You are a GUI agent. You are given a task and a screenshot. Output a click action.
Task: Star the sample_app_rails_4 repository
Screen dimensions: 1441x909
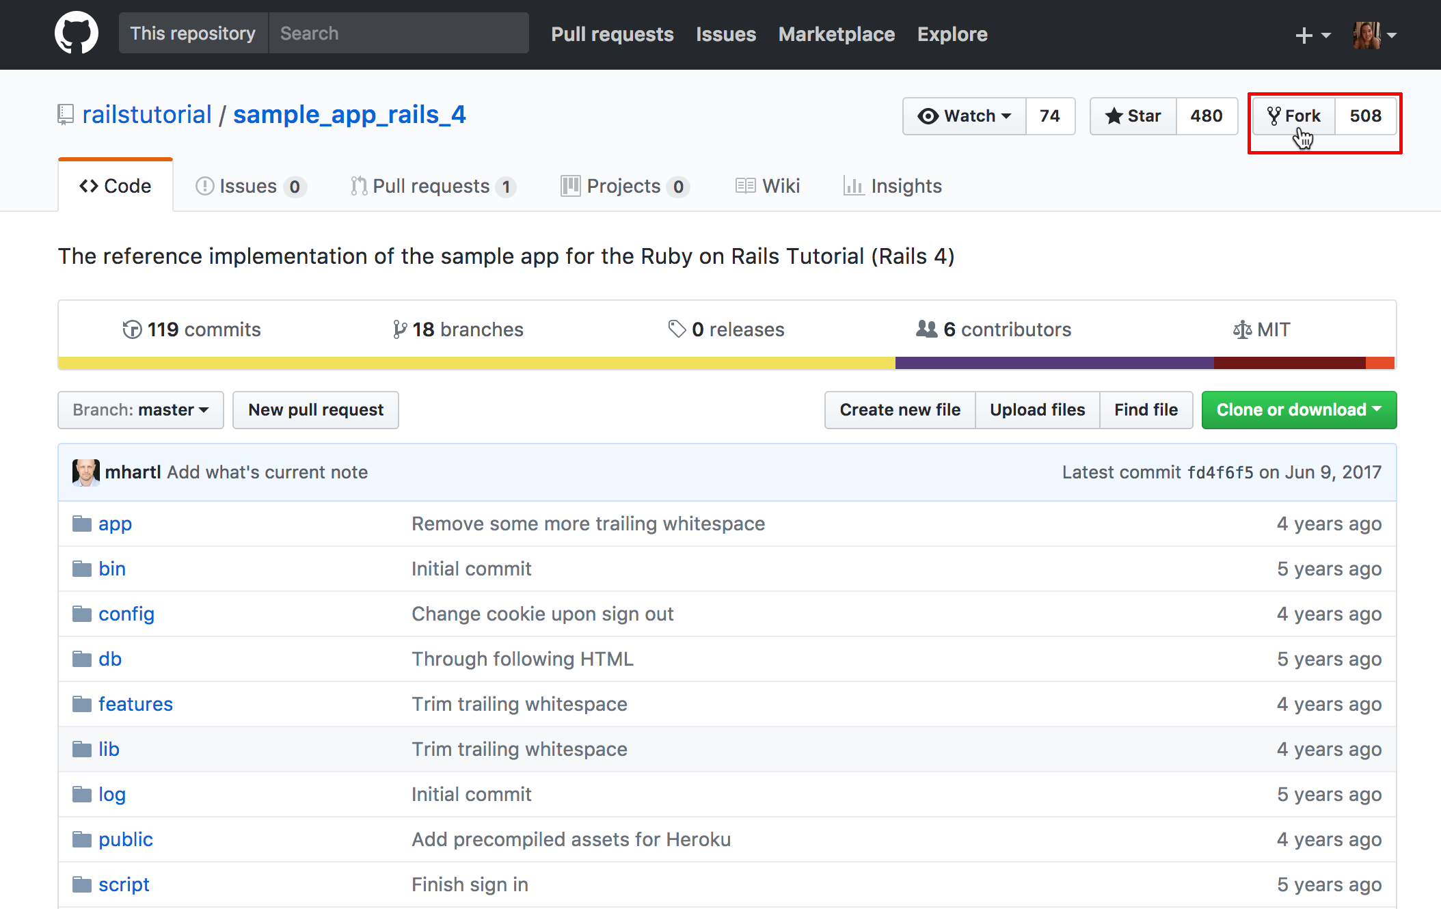tap(1133, 116)
